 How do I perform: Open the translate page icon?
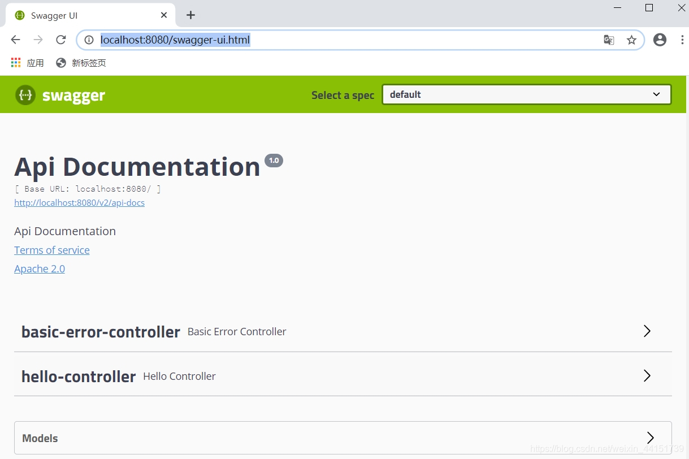click(609, 40)
